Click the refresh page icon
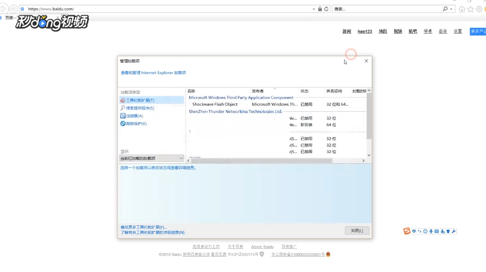This screenshot has height=272, width=486. (326, 9)
